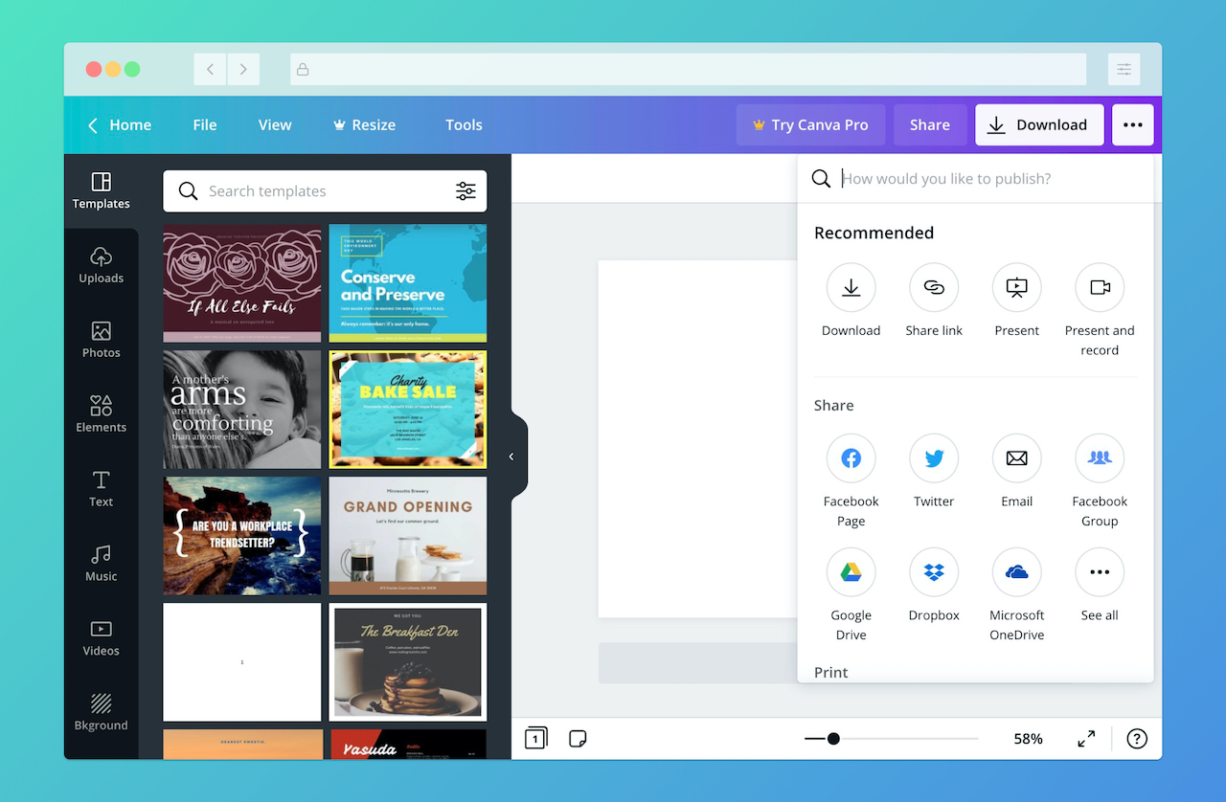This screenshot has width=1226, height=802.
Task: Click the 'How would you like to publish?' field
Action: tap(975, 179)
